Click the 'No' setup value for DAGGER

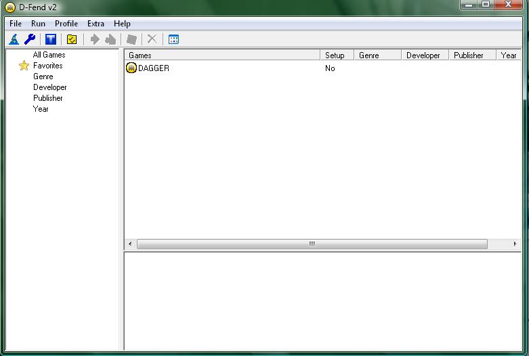[330, 68]
